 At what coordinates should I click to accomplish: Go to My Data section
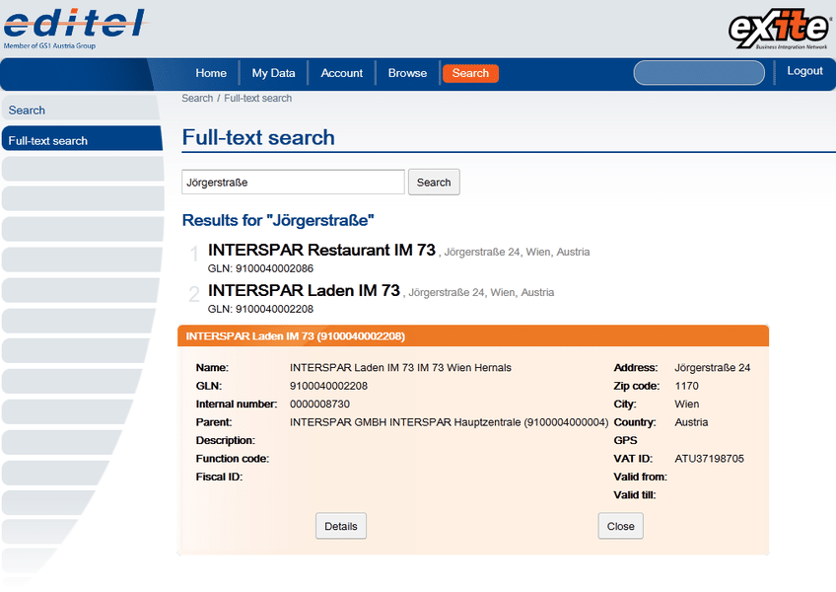273,73
